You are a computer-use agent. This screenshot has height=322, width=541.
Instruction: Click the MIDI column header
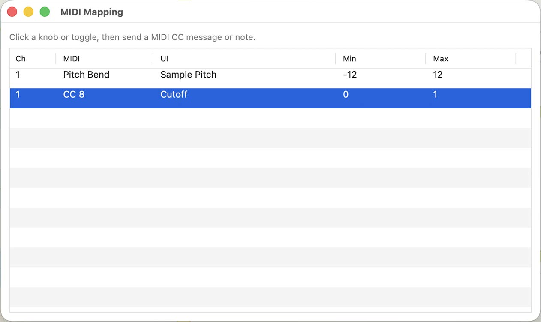72,59
